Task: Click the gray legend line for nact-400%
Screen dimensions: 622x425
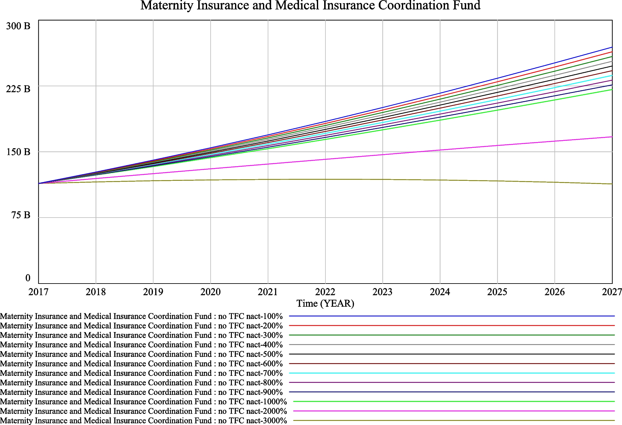Action: 452,344
